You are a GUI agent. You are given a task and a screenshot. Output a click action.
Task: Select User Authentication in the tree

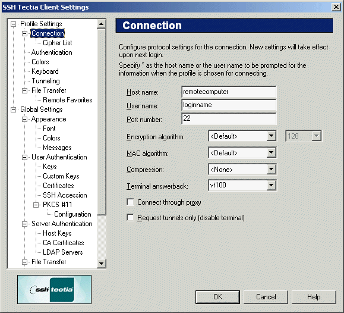(x=59, y=157)
